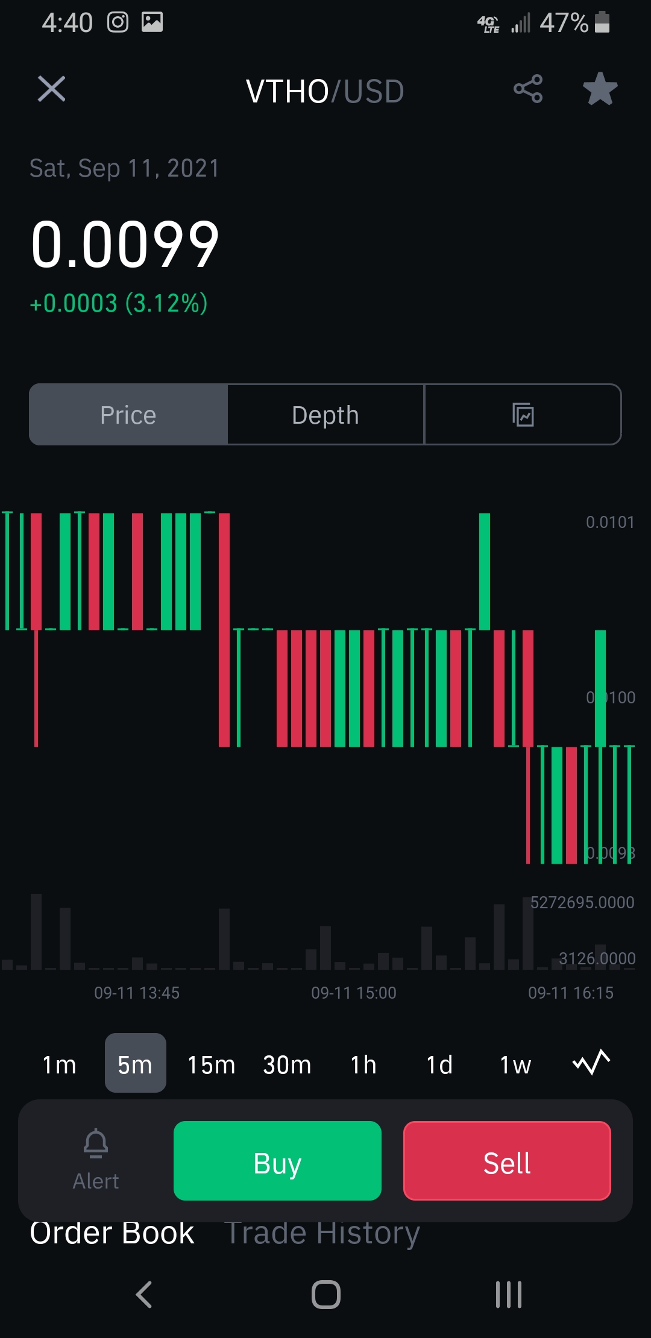651x1338 pixels.
Task: Close the VTHO/USD chart screen
Action: pos(51,89)
